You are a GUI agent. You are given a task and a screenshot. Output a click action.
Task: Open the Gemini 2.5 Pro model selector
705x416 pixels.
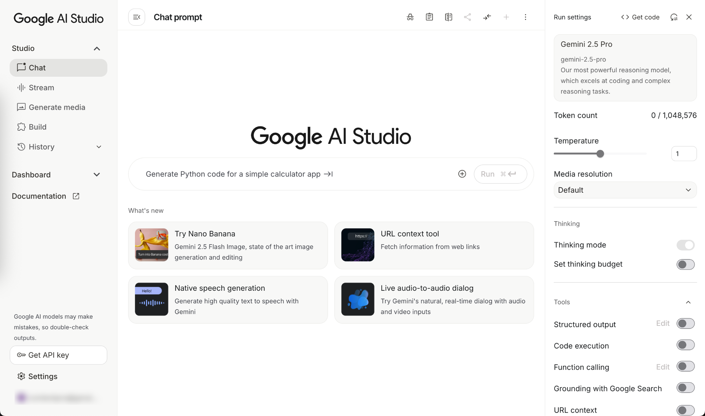(x=625, y=68)
